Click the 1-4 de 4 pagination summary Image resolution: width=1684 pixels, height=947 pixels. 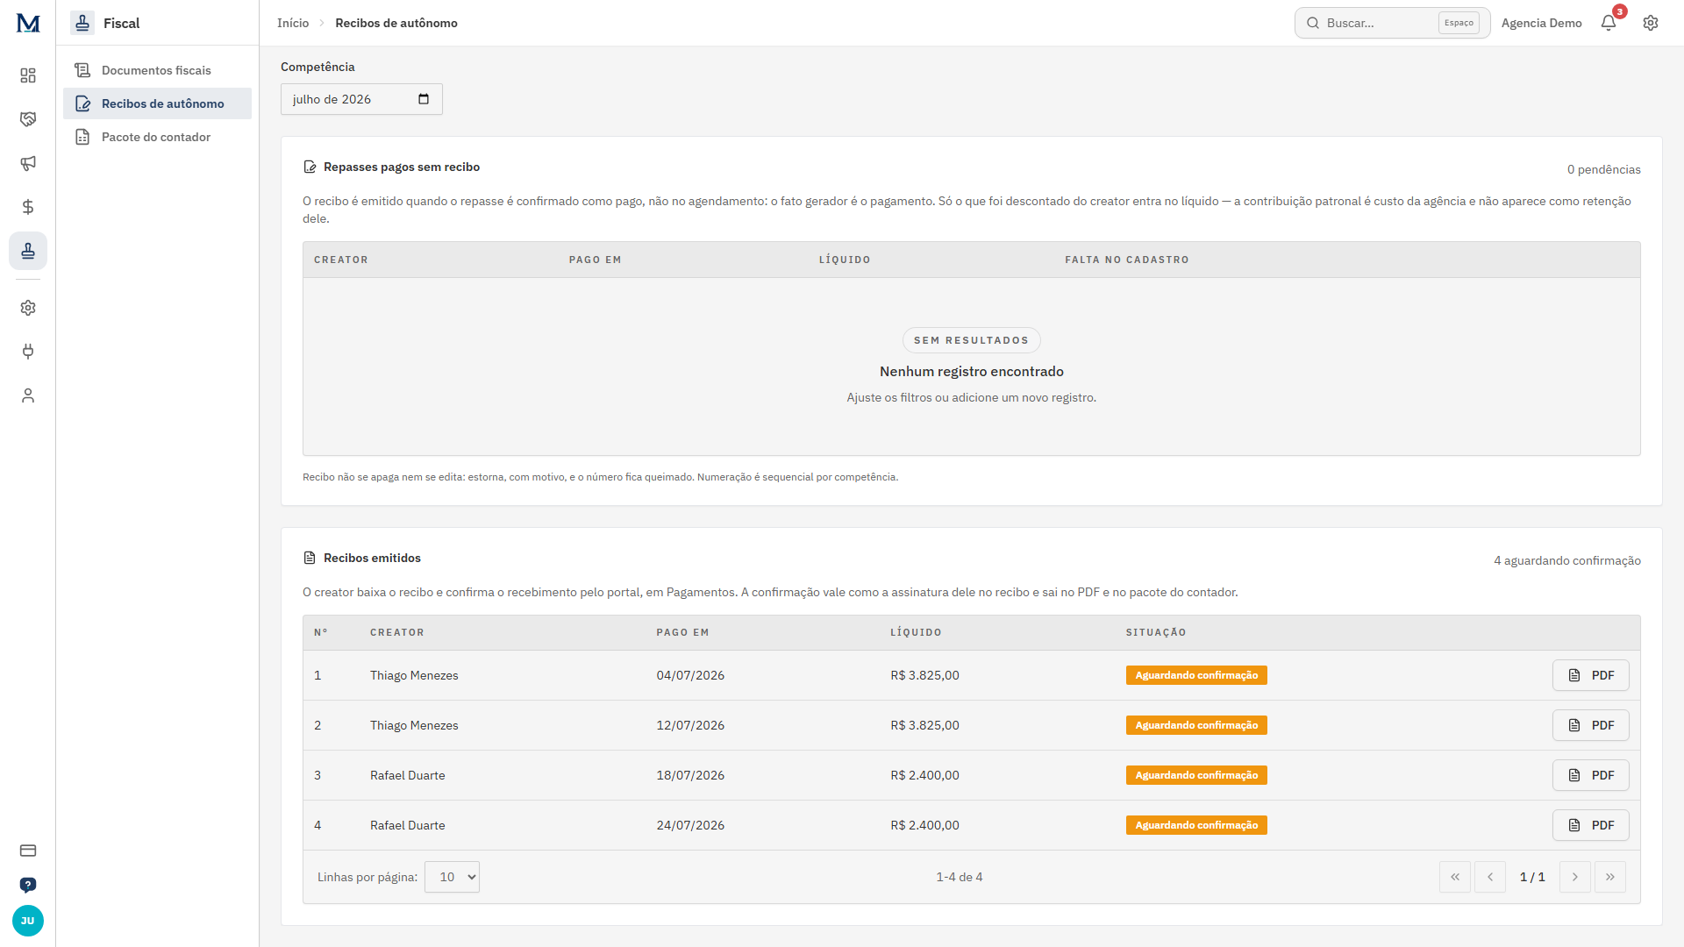point(960,877)
